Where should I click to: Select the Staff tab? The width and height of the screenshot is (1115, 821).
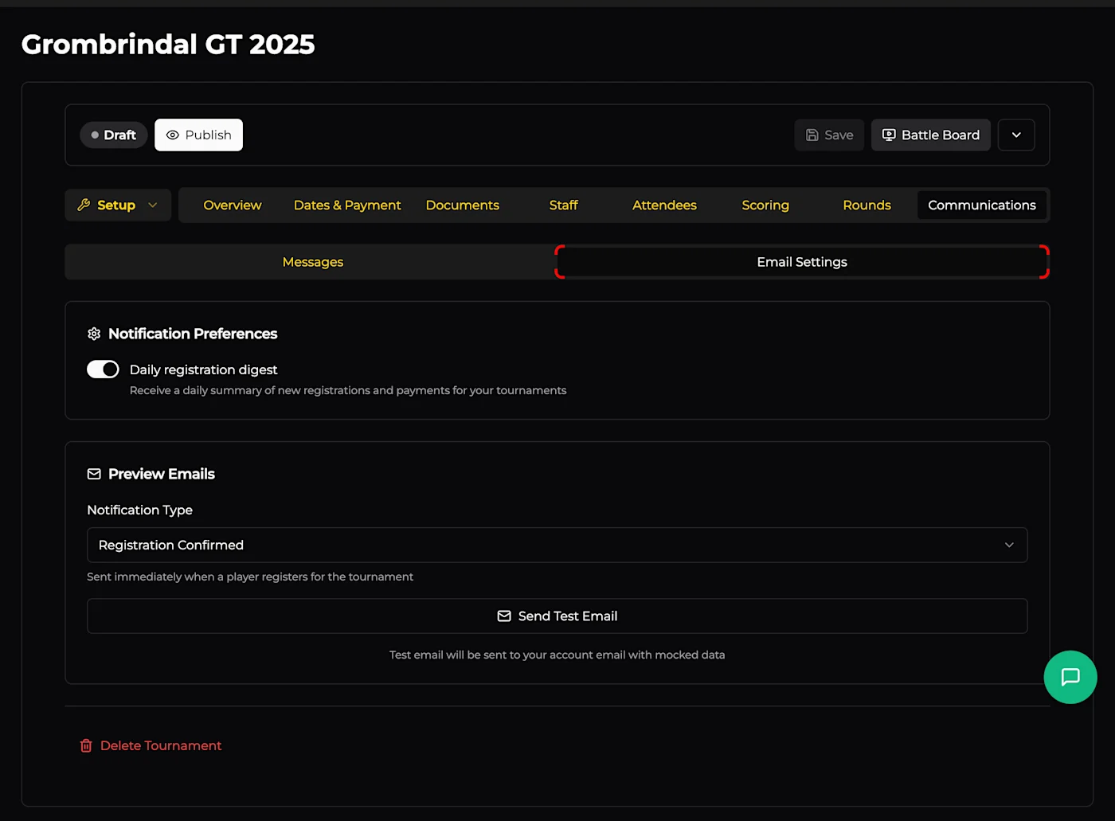point(564,205)
